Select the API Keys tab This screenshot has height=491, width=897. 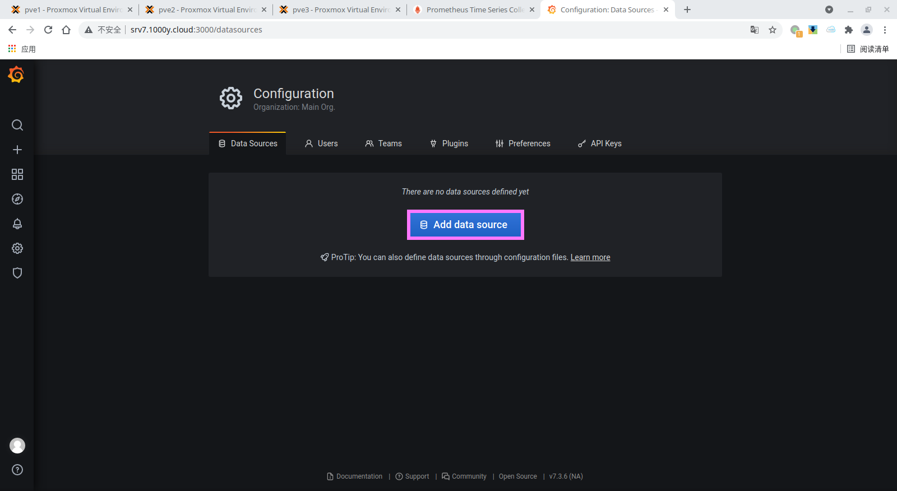(x=599, y=143)
